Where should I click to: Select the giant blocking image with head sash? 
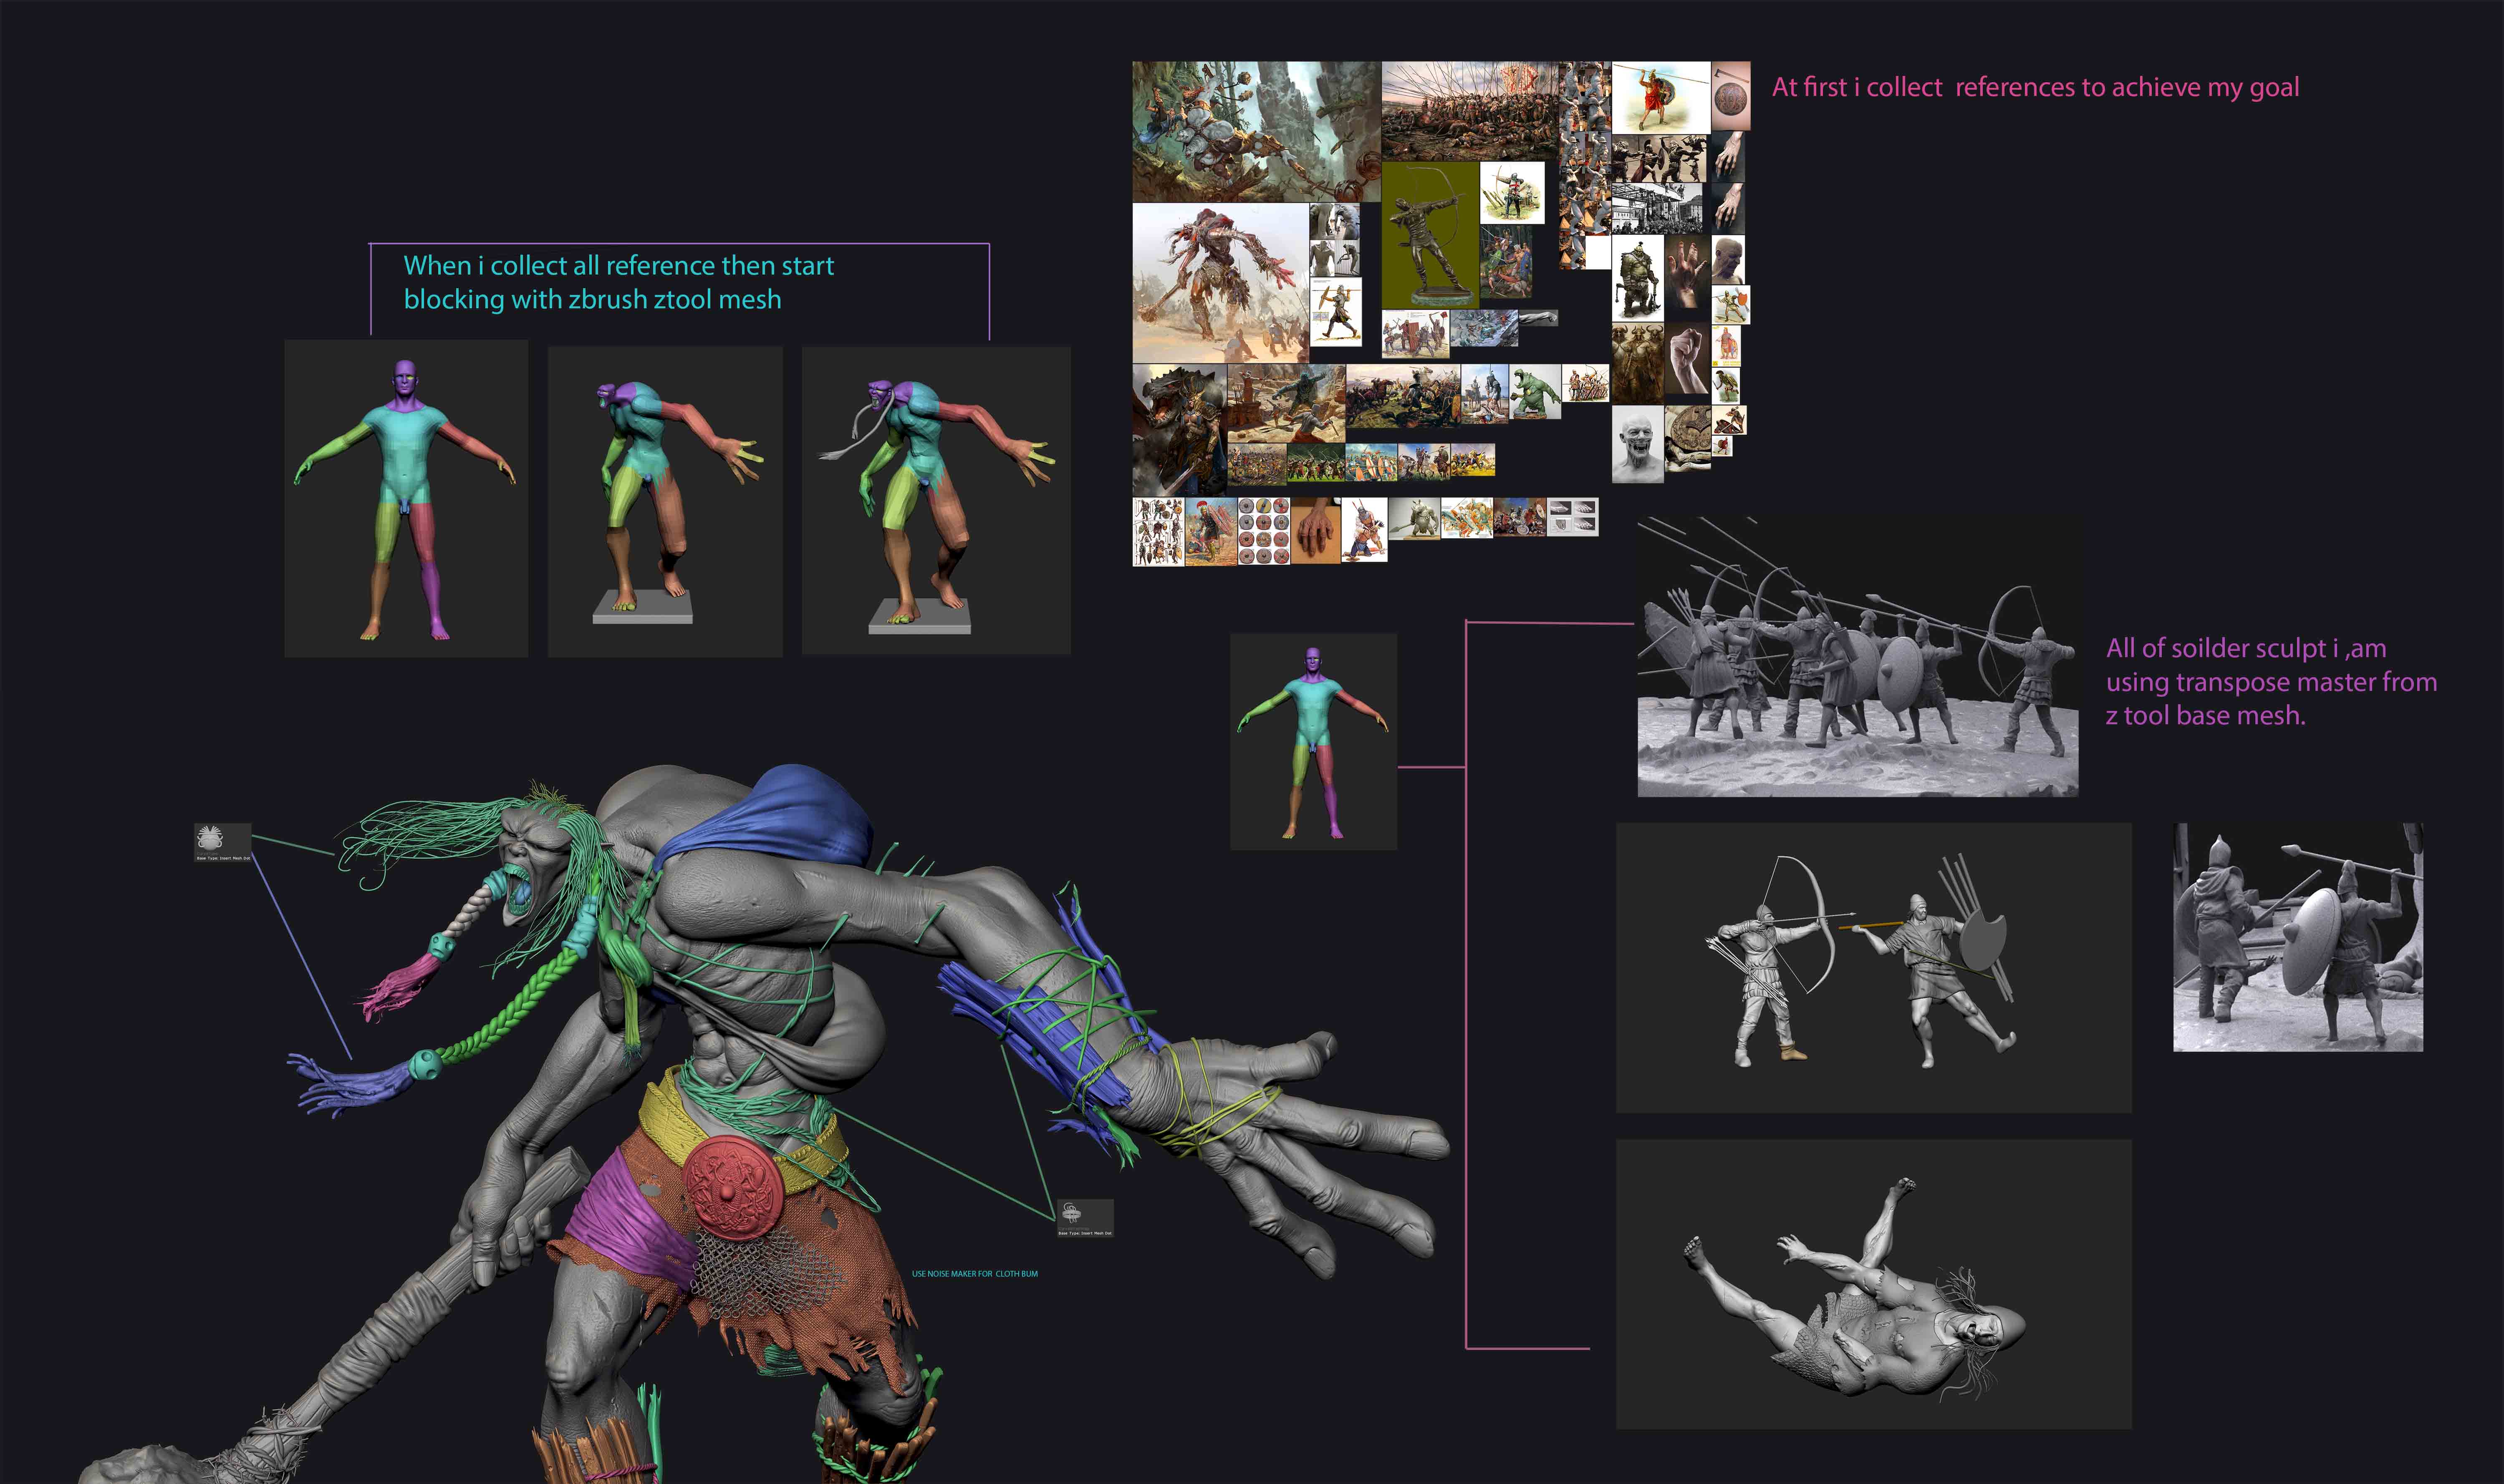936,501
